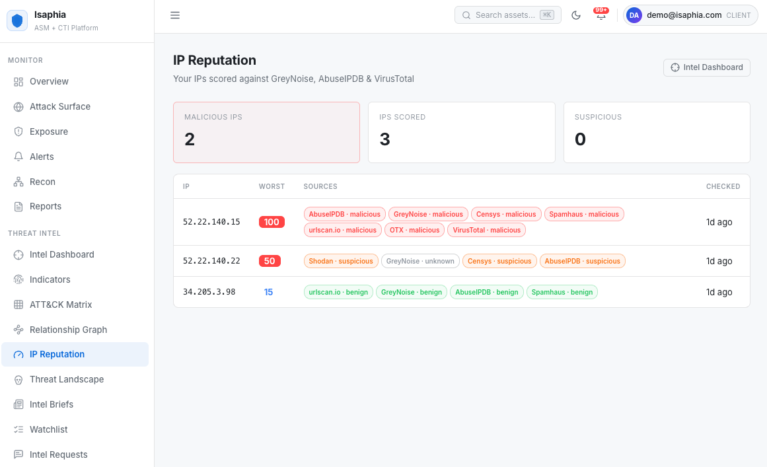Click IP address 34.205.3.98

(x=209, y=292)
